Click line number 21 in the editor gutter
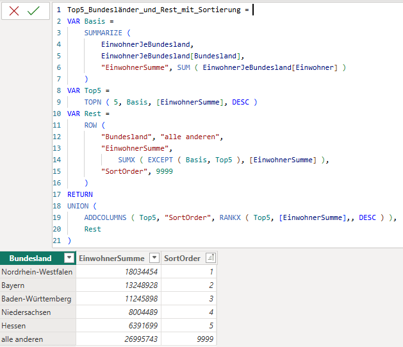This screenshot has width=403, height=347. point(58,241)
